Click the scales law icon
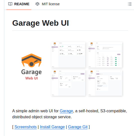 37,4
